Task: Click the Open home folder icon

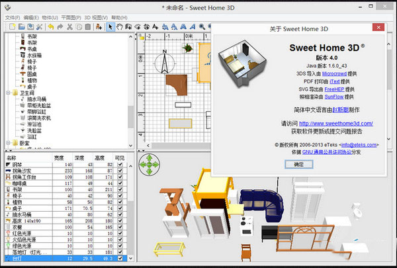Action: 21,26
